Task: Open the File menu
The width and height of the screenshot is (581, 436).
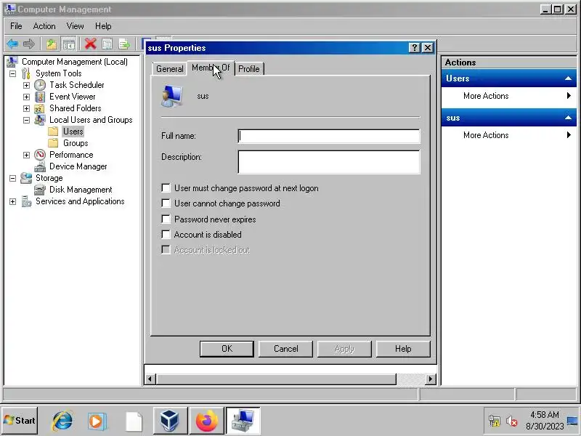Action: (x=16, y=26)
